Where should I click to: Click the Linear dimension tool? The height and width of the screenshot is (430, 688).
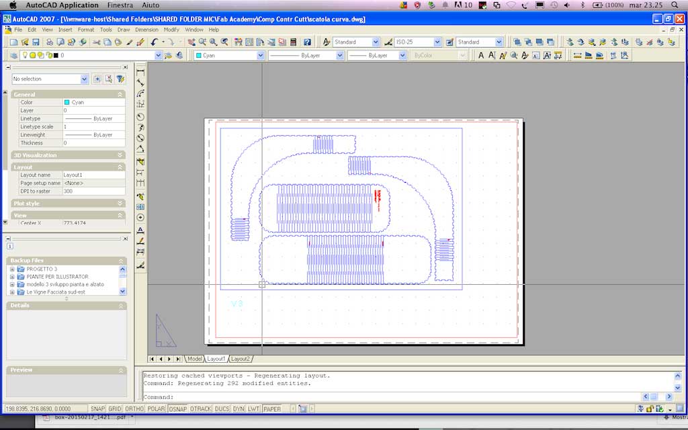coord(140,72)
